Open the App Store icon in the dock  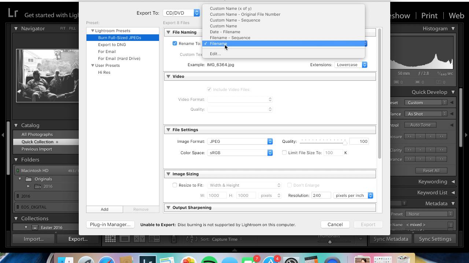[270, 260]
